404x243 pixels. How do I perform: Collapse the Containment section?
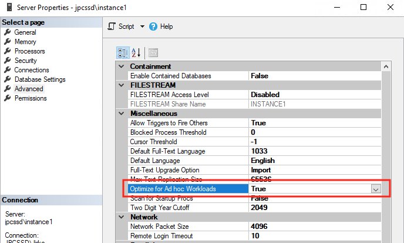click(122, 66)
